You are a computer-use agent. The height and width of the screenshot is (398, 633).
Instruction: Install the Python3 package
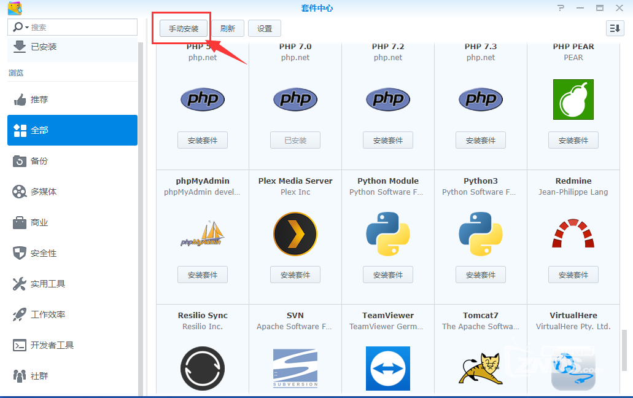[481, 275]
